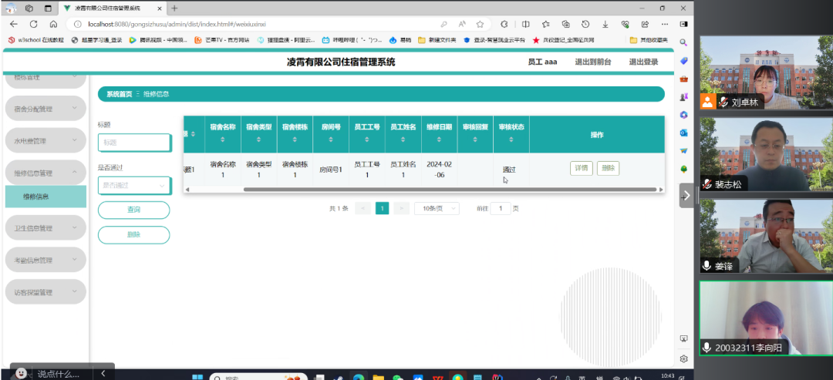This screenshot has height=380, width=833.
Task: Click the sidebar search magnifier icon
Action: tap(683, 42)
